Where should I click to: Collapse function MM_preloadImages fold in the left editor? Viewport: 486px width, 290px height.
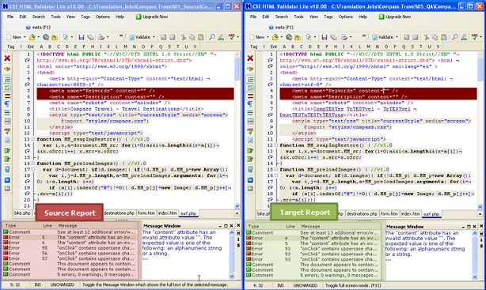coord(33,164)
